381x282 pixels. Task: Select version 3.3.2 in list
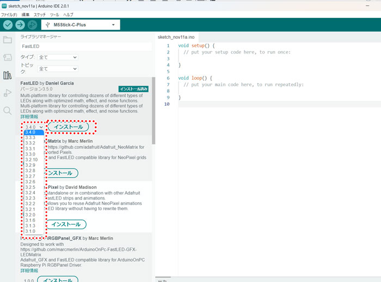[34, 143]
